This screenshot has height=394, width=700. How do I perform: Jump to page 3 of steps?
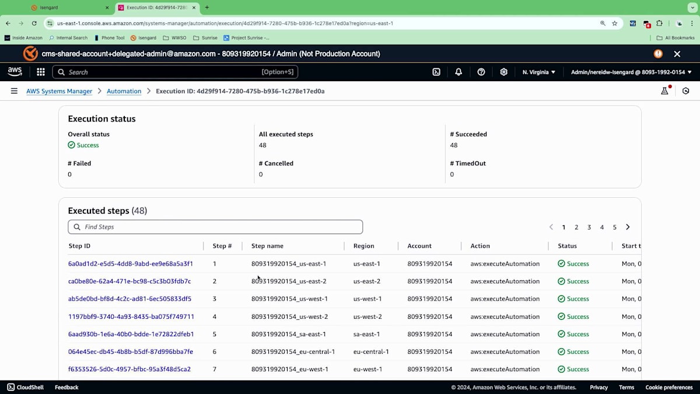pyautogui.click(x=589, y=227)
